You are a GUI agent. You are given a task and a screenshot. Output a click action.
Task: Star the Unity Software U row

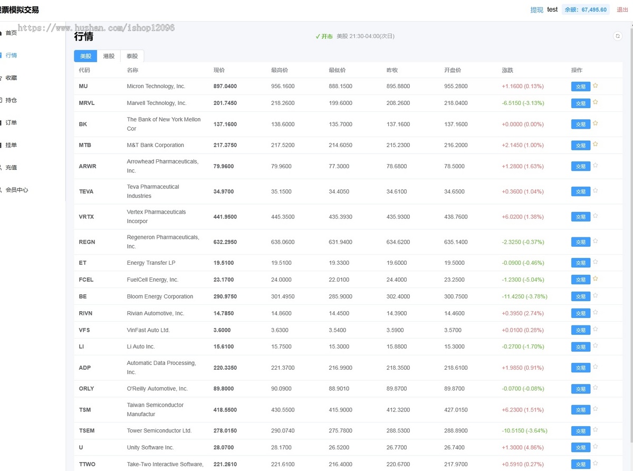point(595,447)
